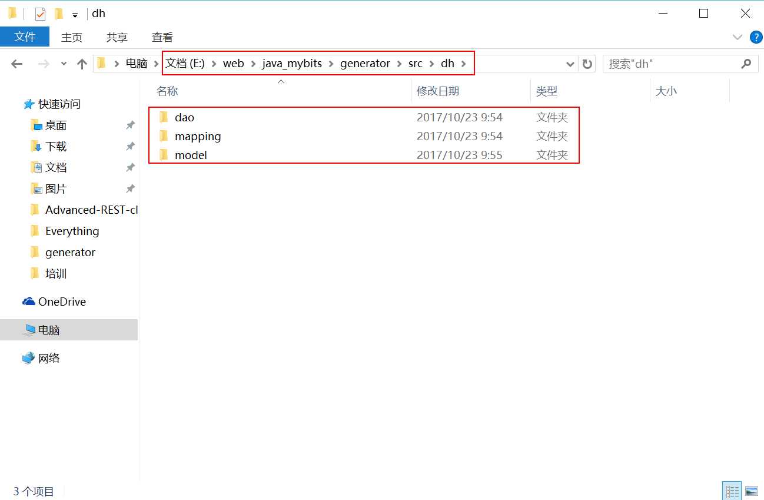This screenshot has width=764, height=500.
Task: Click the pin icon next to 下载
Action: tap(130, 147)
